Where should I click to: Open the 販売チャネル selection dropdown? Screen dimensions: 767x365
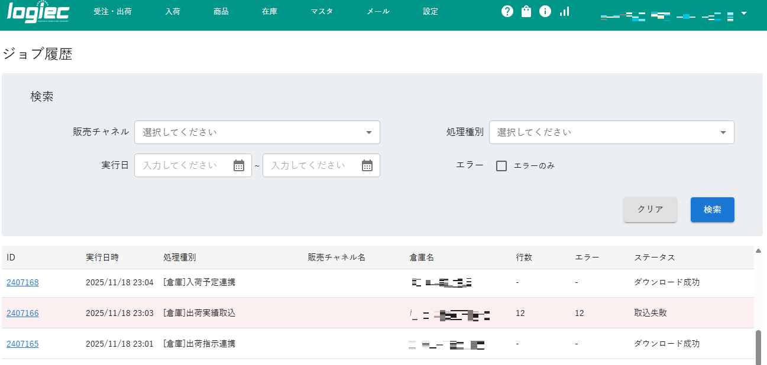[257, 132]
